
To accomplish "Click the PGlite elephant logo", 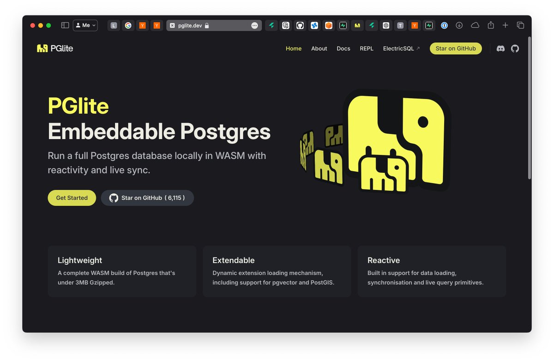I will pyautogui.click(x=42, y=48).
